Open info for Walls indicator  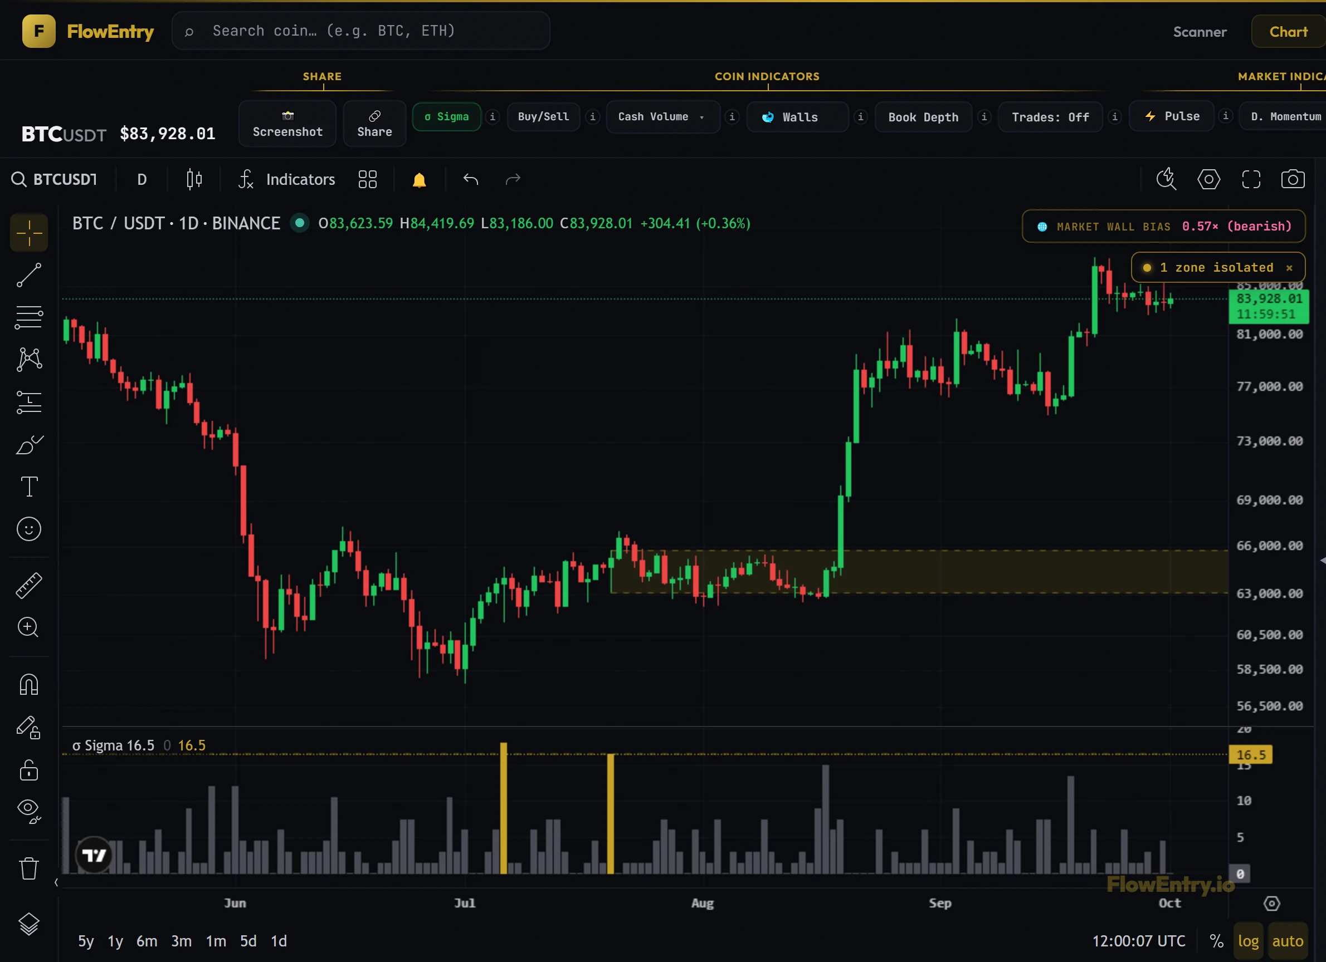[x=861, y=117]
